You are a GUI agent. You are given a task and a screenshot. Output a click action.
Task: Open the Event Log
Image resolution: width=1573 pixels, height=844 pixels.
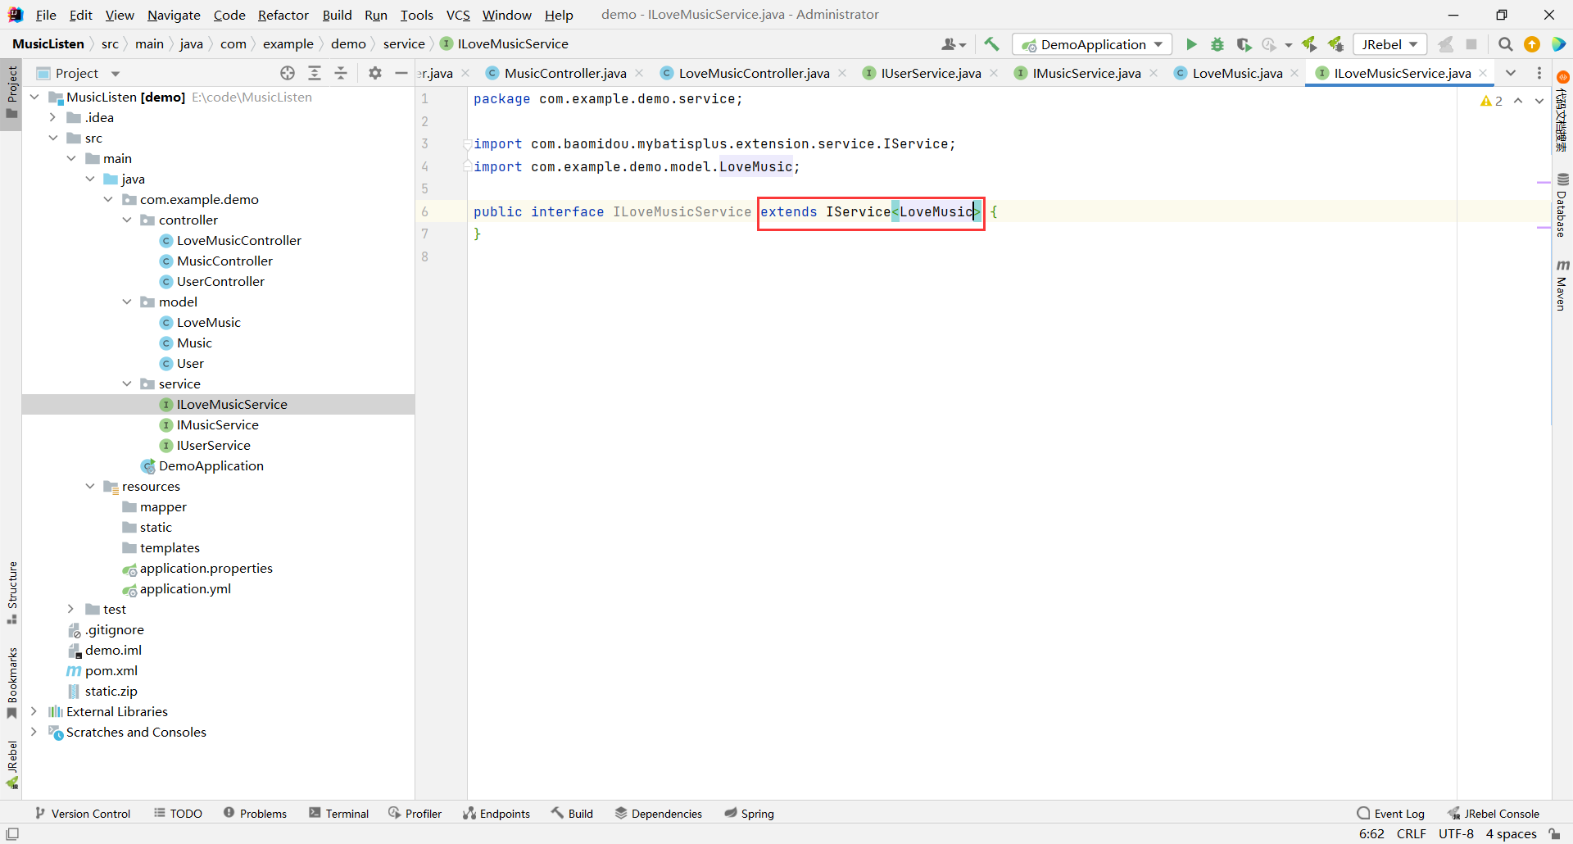(x=1391, y=813)
